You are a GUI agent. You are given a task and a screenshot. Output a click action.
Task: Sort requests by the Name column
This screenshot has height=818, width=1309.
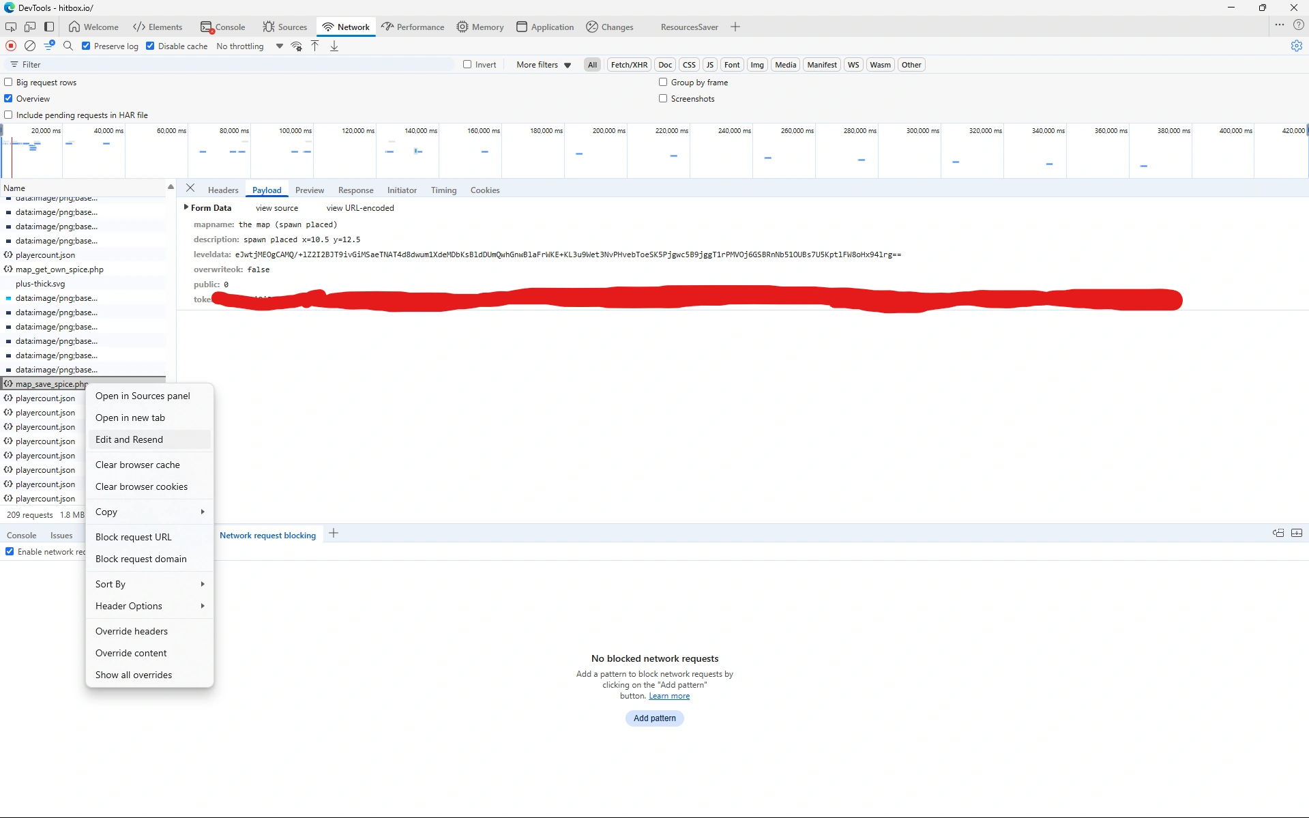click(83, 188)
